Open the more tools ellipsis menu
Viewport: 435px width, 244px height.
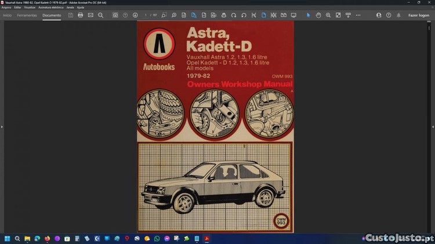coord(358,15)
